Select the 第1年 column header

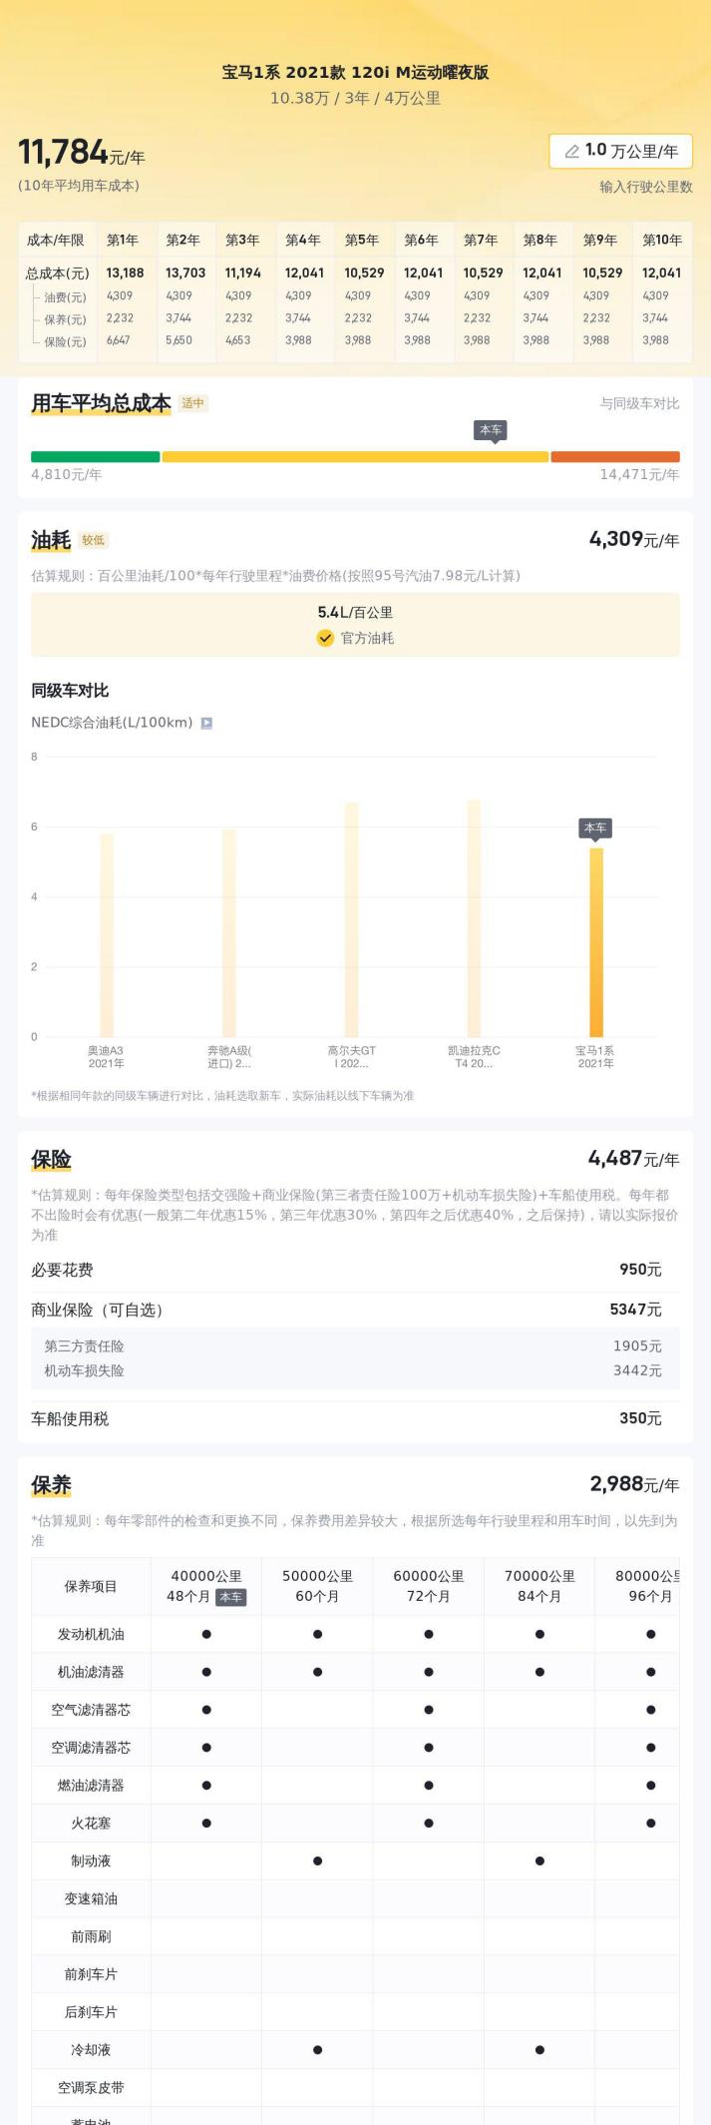pos(123,241)
